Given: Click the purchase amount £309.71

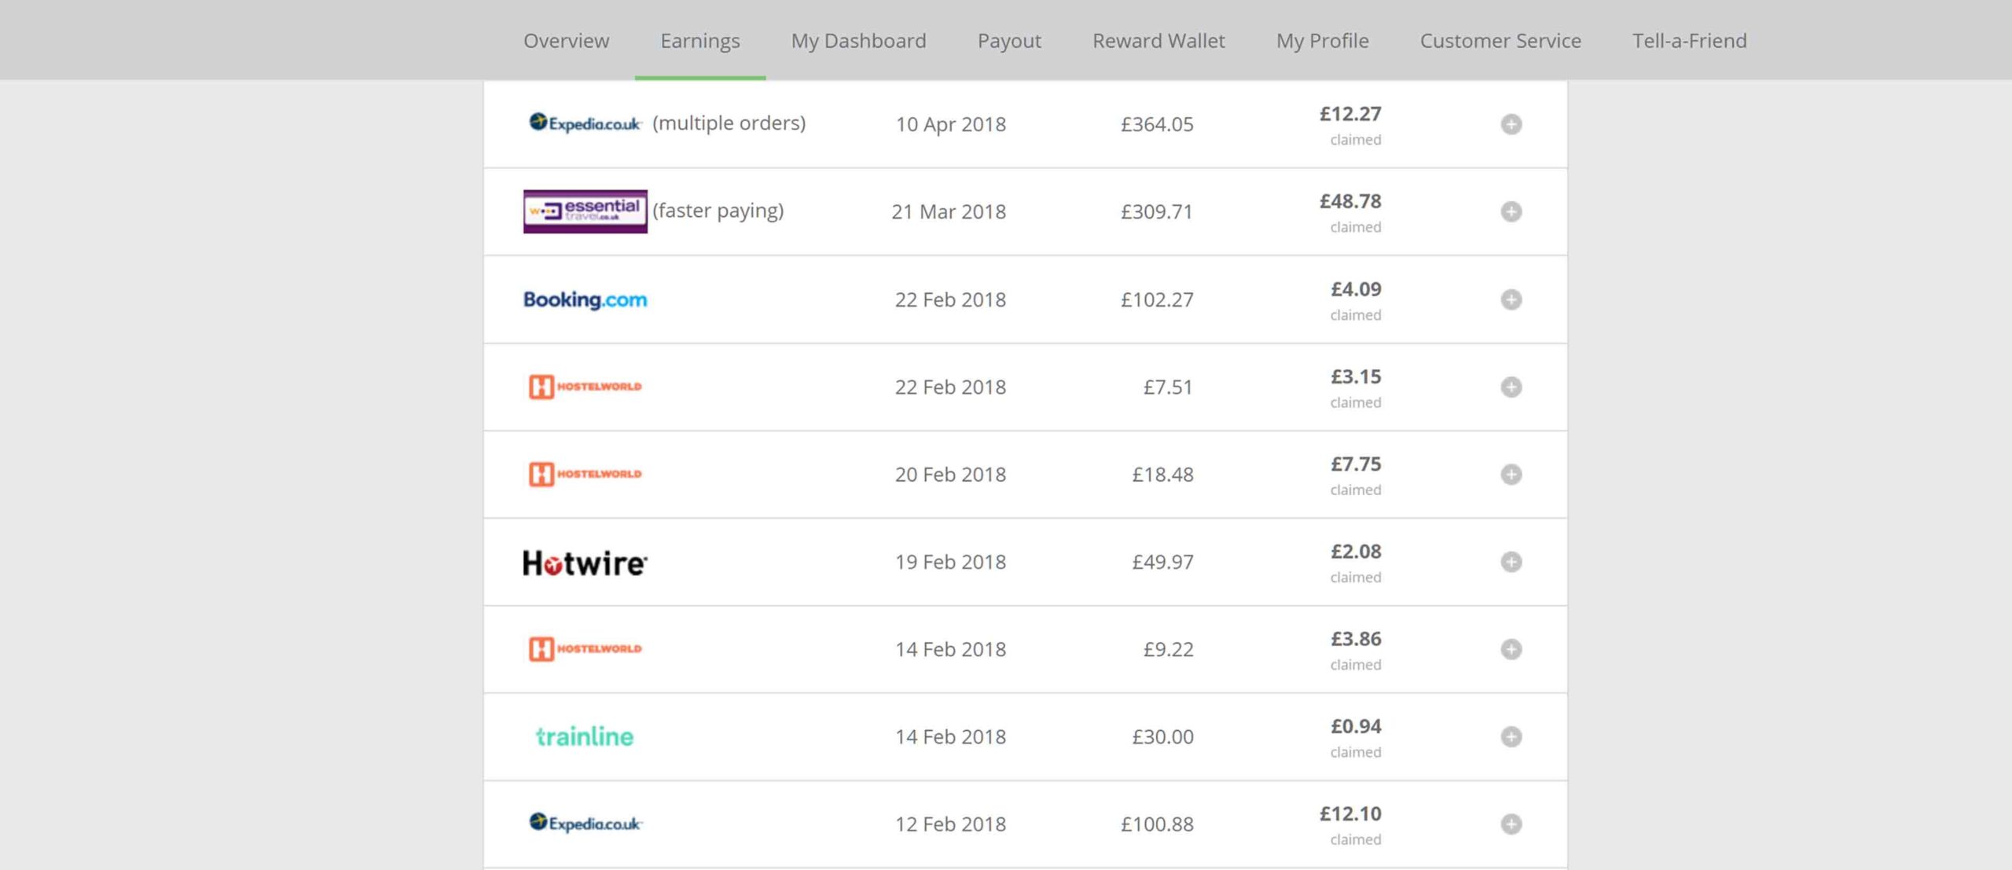Looking at the screenshot, I should tap(1157, 211).
